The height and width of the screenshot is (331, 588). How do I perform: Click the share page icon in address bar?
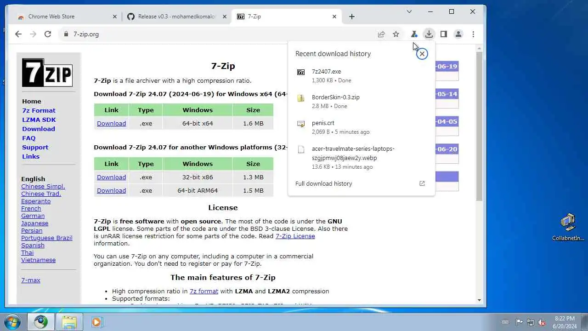click(381, 34)
